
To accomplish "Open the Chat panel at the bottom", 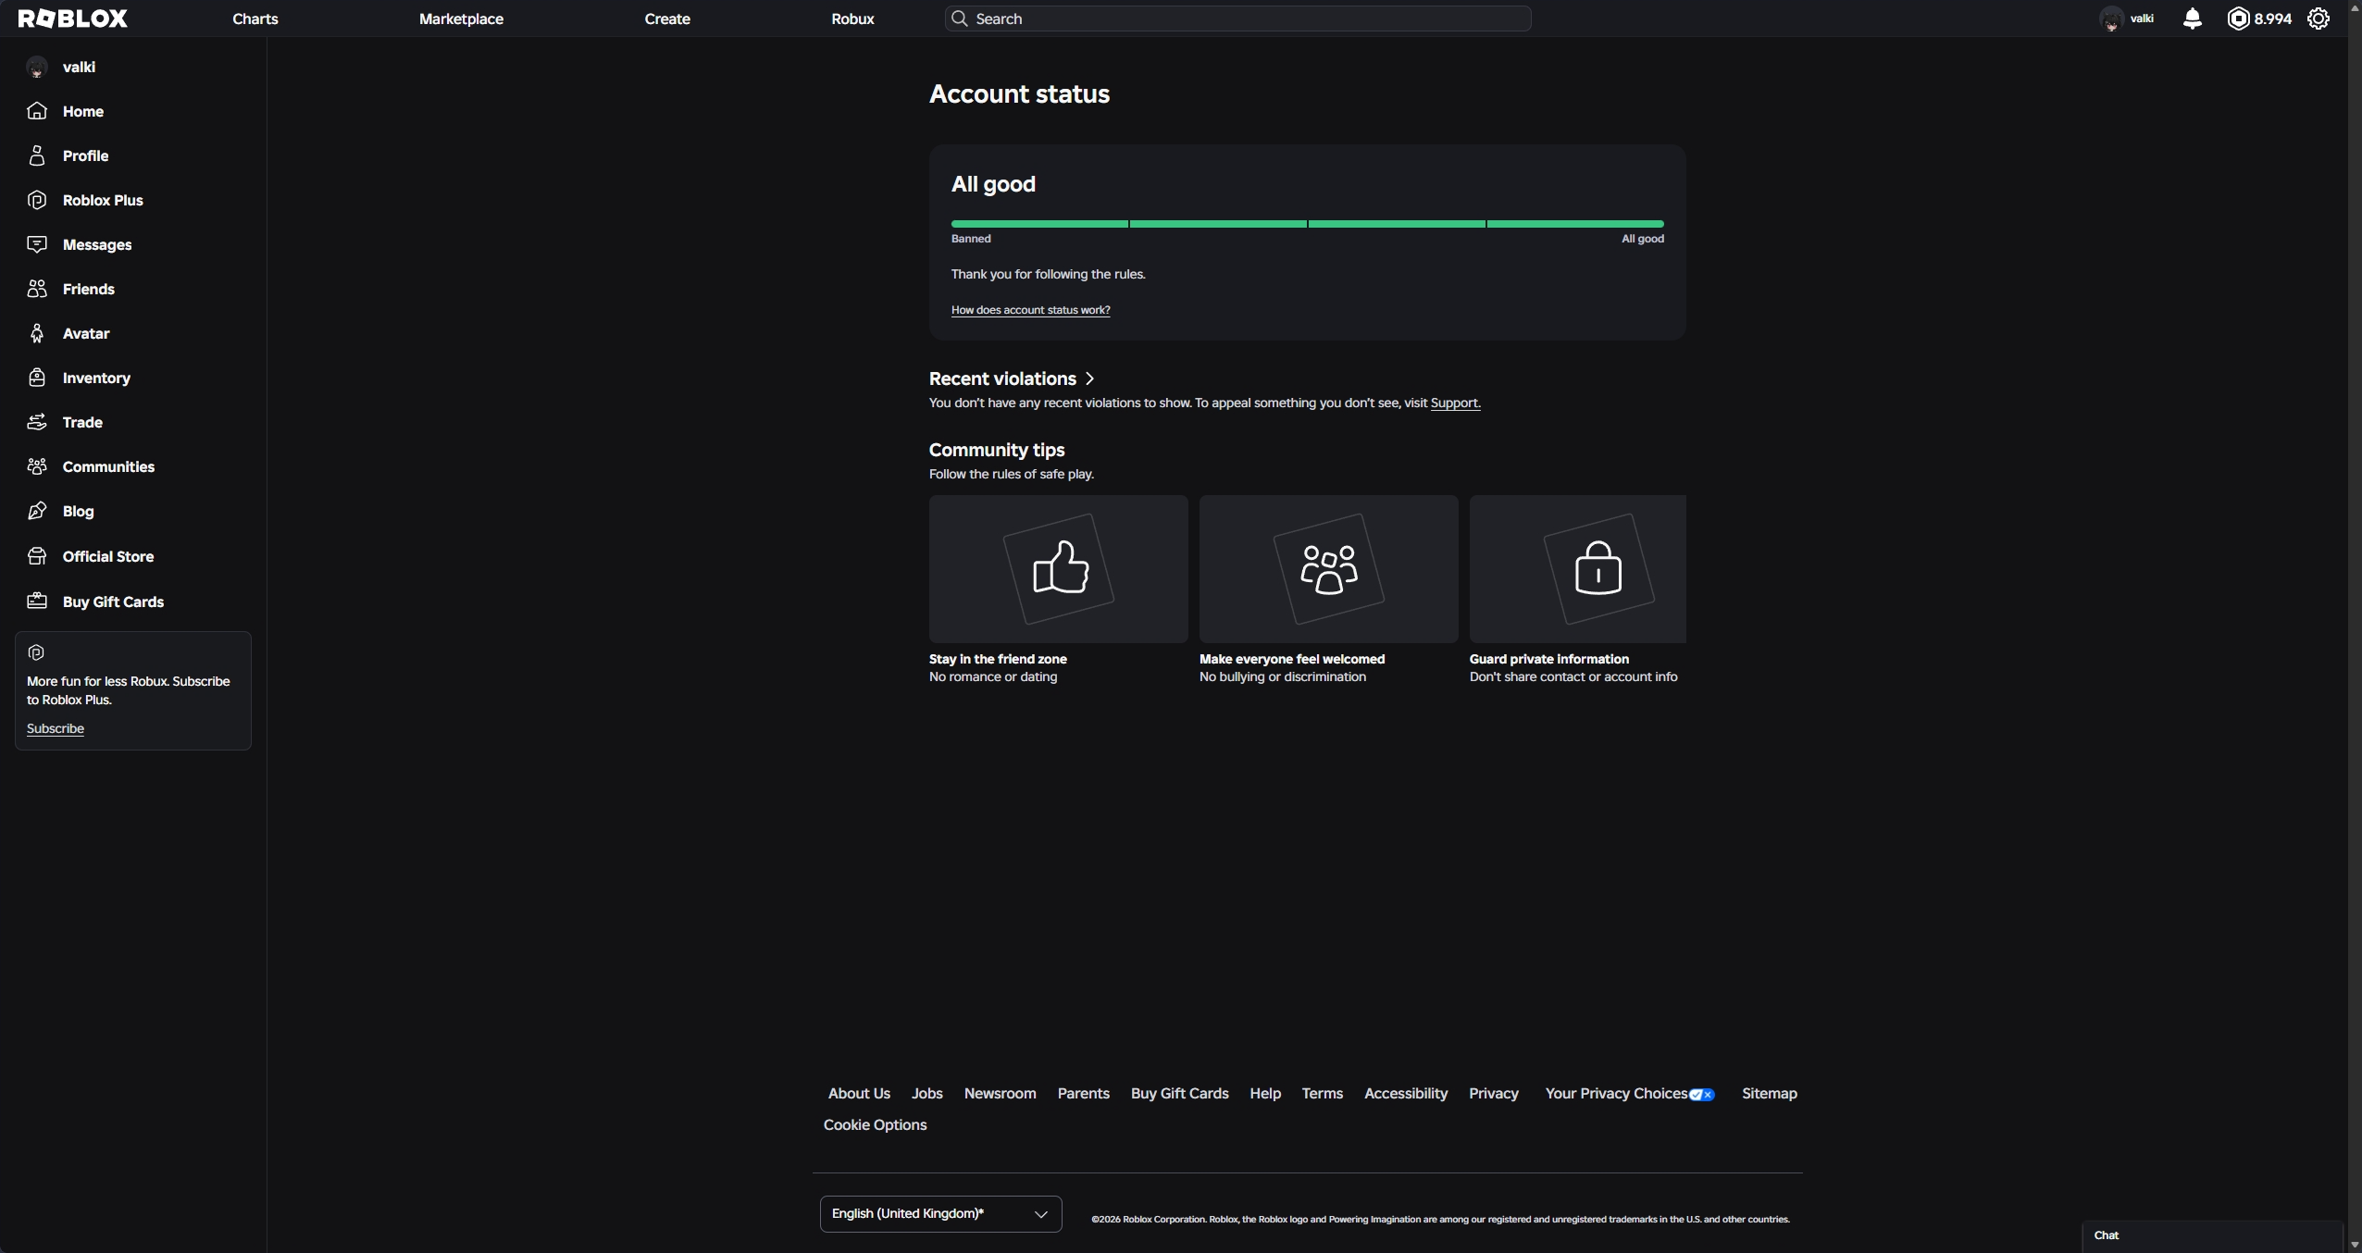I will click(2212, 1235).
